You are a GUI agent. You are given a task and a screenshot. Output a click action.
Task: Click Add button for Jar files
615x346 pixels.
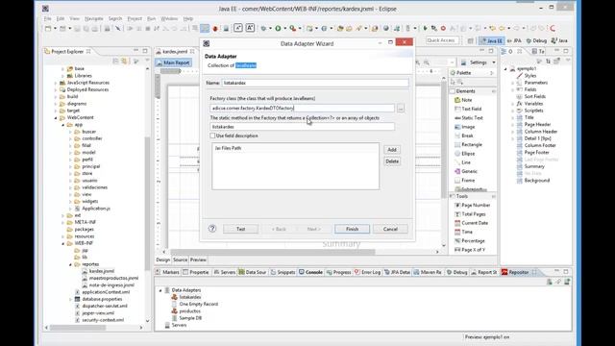click(392, 150)
